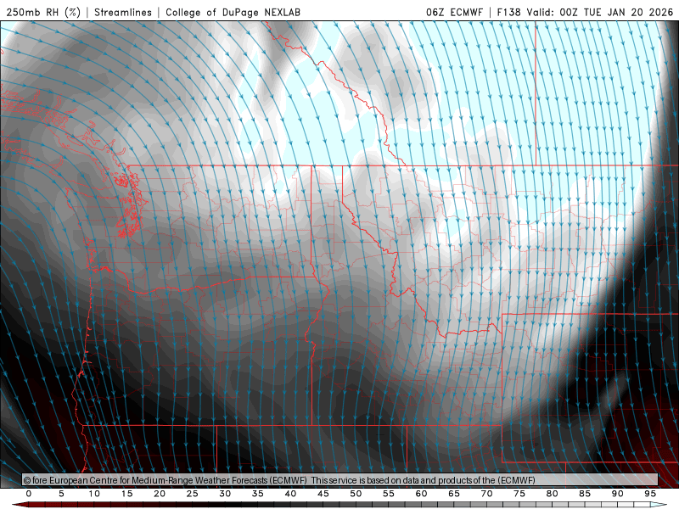Click the '250mb RH (%)' title text
The height and width of the screenshot is (509, 679).
coord(43,12)
